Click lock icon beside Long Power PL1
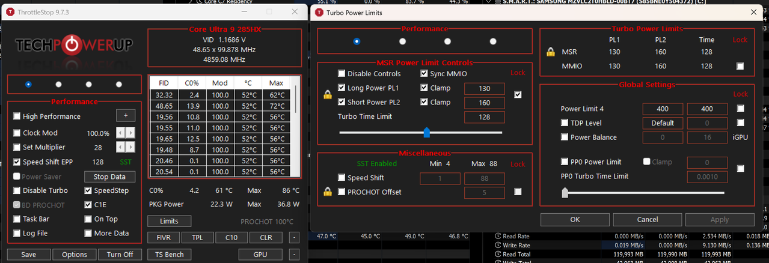 [x=328, y=95]
